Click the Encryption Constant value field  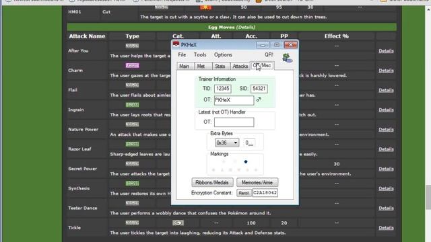265,193
